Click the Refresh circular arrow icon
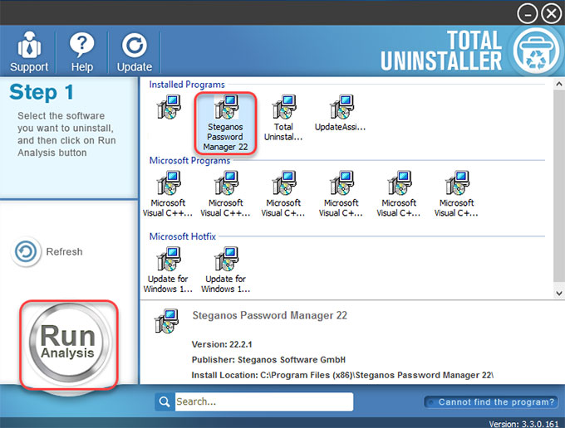The width and height of the screenshot is (565, 428). pos(26,251)
